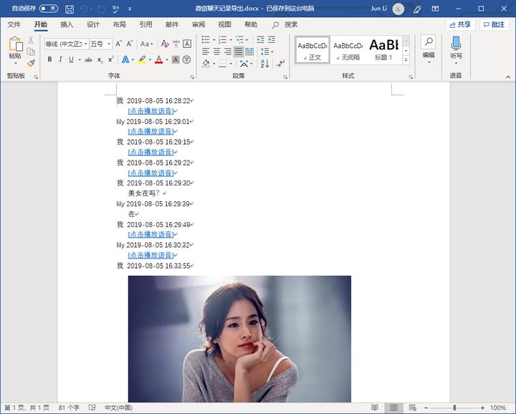This screenshot has width=516, height=414.
Task: Toggle italic formatting
Action: 60,59
